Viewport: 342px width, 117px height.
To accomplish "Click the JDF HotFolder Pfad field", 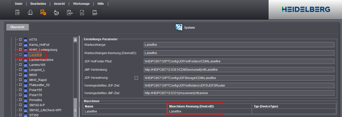I will [x=239, y=61].
